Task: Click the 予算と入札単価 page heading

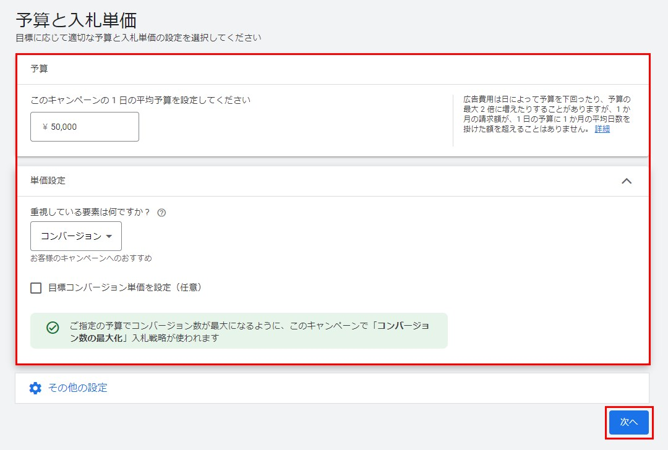Action: coord(76,20)
